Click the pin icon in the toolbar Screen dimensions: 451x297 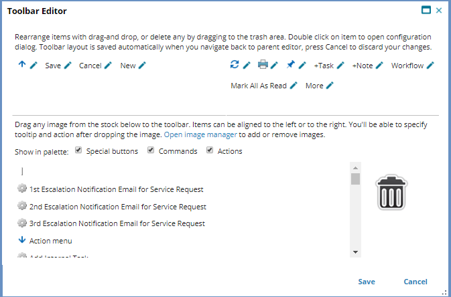290,65
